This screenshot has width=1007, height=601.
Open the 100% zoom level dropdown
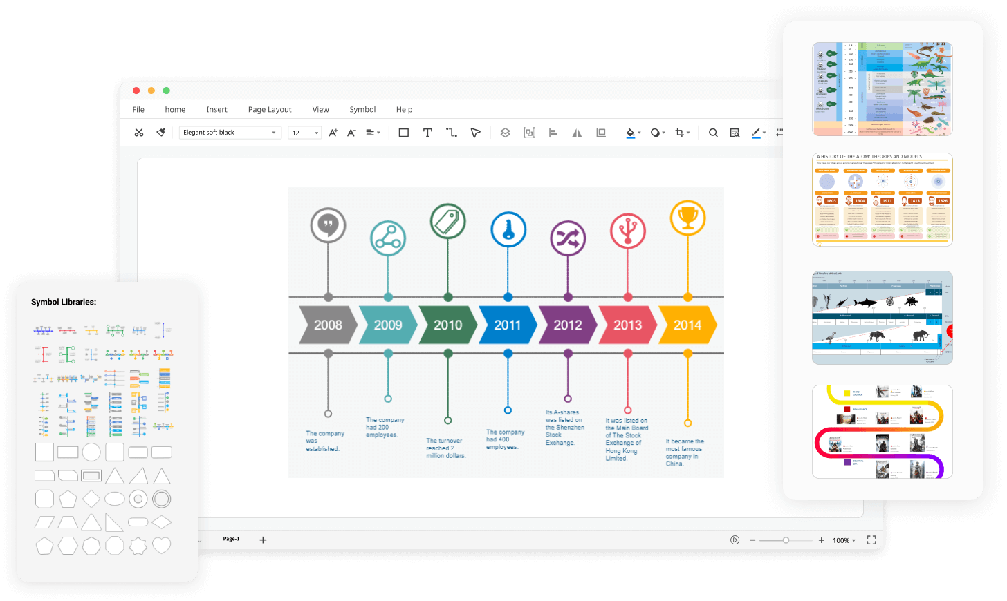pyautogui.click(x=844, y=540)
